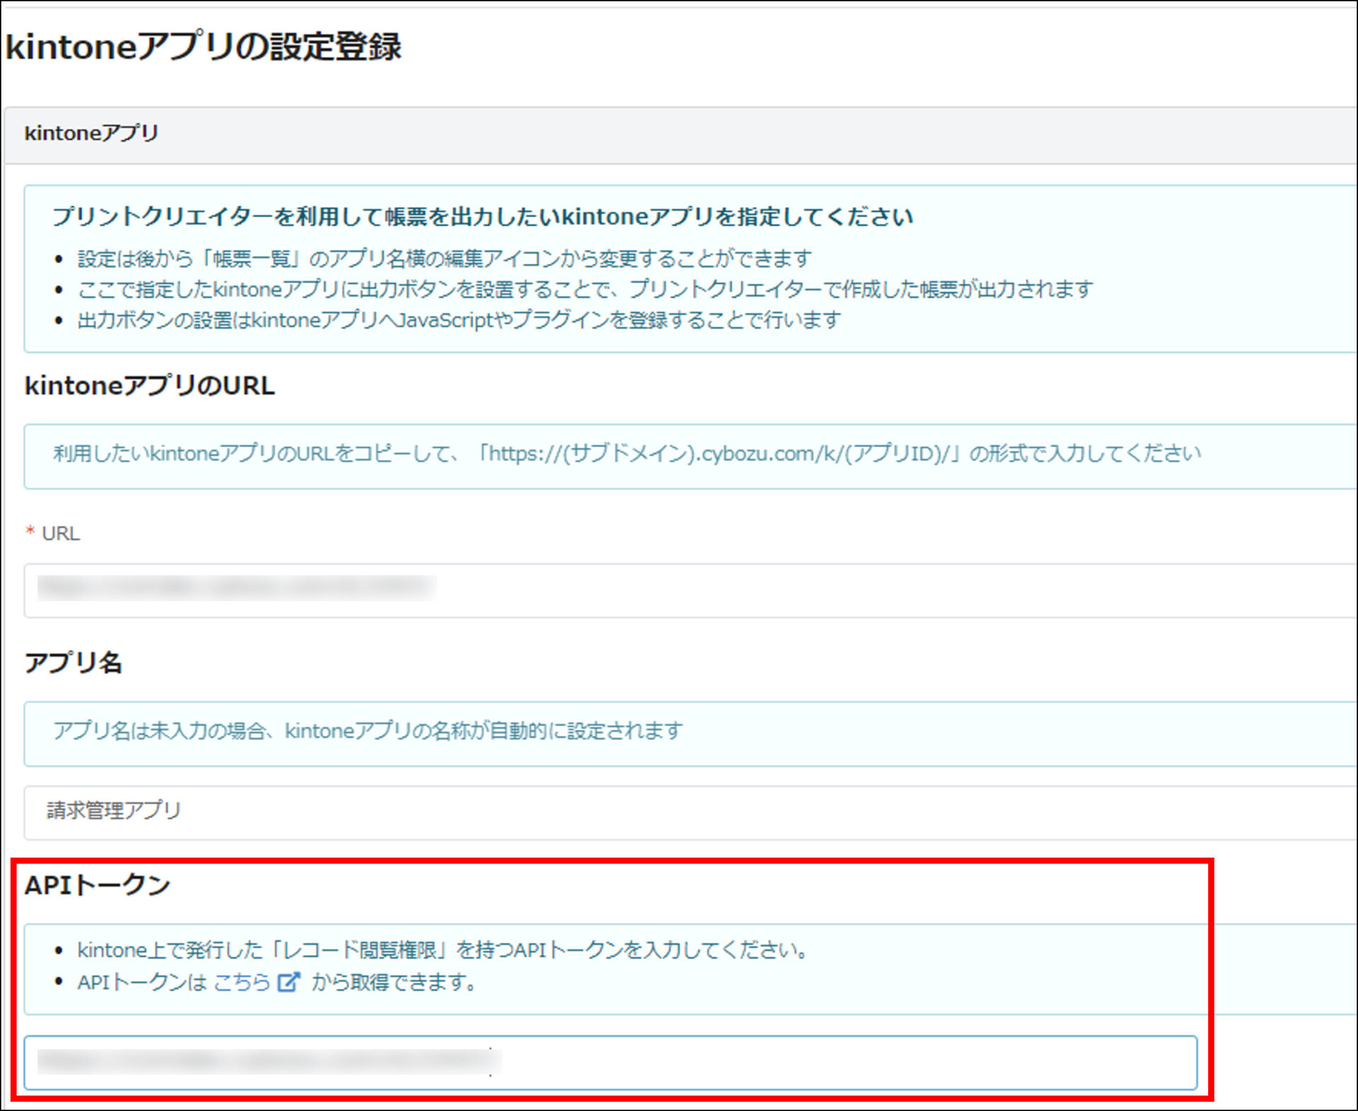The image size is (1358, 1111).
Task: Click the kintoneアプリの設定登録 page heading
Action: 204,47
